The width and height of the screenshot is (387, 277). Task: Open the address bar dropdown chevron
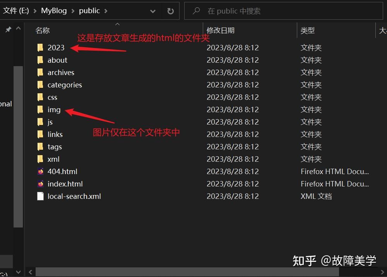pyautogui.click(x=152, y=11)
